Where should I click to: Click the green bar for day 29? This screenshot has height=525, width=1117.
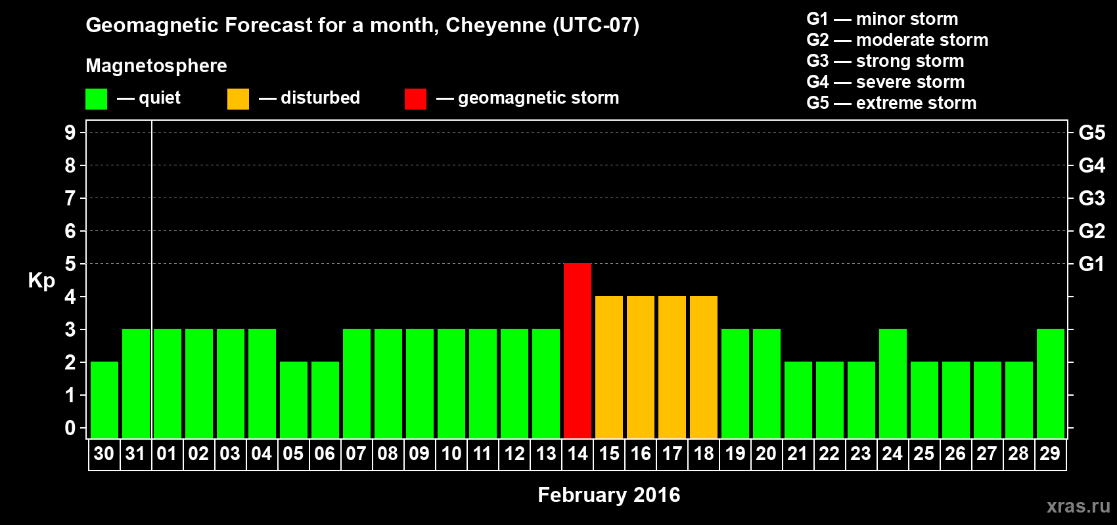(x=1051, y=384)
